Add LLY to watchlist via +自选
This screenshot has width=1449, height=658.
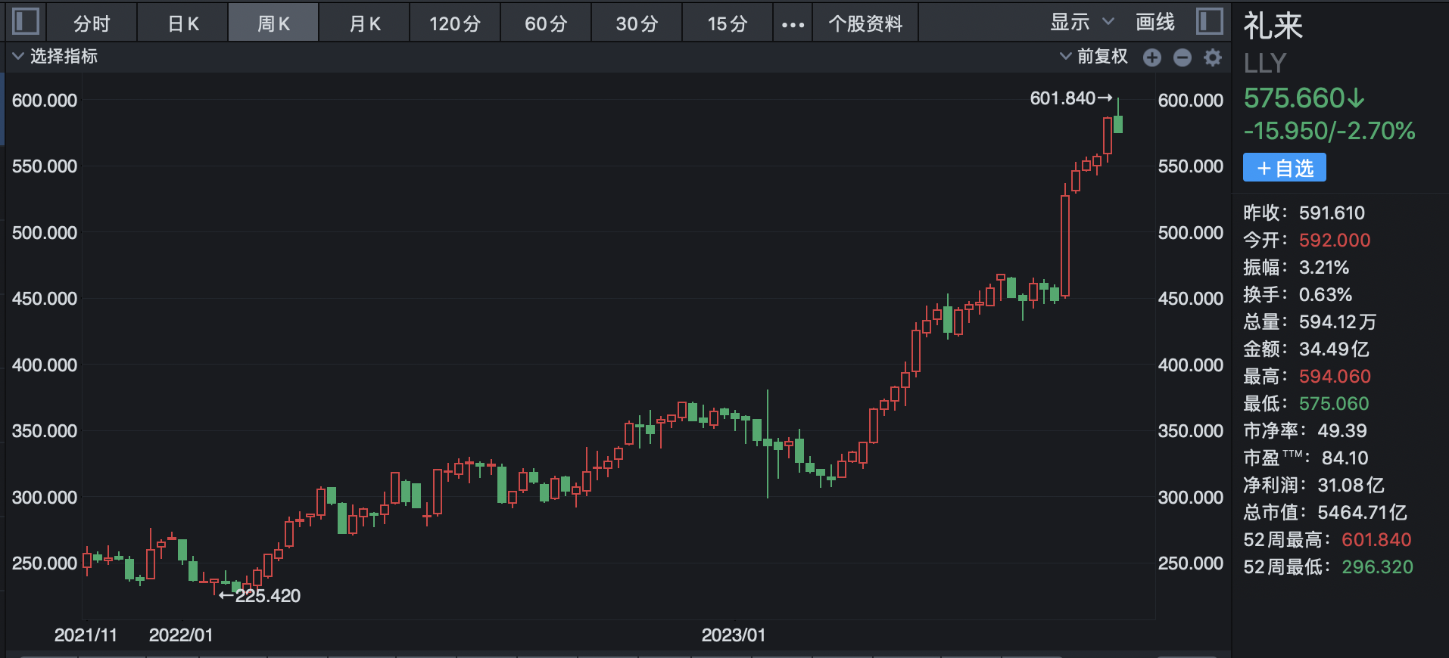click(1285, 167)
